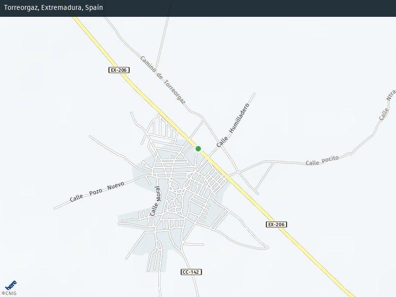Viewport: 396px width, 297px height.
Task: Open the HERE logo
Action: click(10, 286)
